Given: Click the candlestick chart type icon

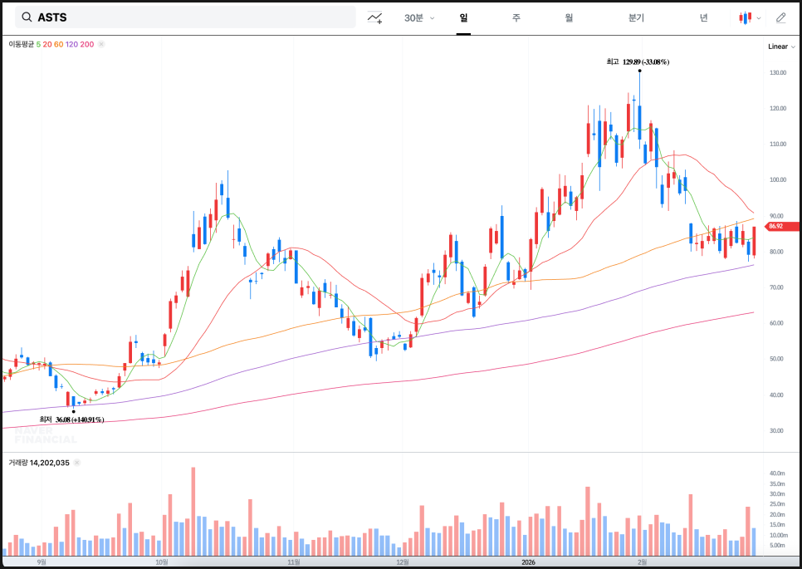Looking at the screenshot, I should pyautogui.click(x=746, y=17).
